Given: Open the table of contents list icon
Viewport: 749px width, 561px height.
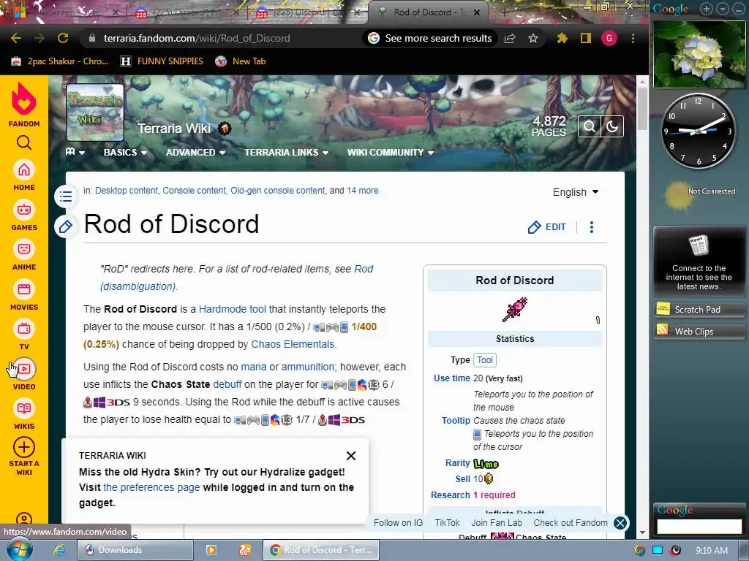Looking at the screenshot, I should click(x=66, y=196).
